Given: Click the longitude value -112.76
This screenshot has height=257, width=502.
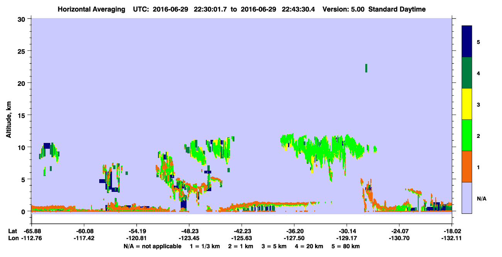Looking at the screenshot, I should pyautogui.click(x=31, y=239).
